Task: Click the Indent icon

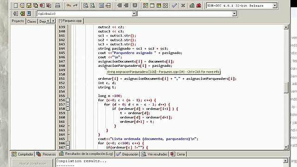Action: click(119, 6)
